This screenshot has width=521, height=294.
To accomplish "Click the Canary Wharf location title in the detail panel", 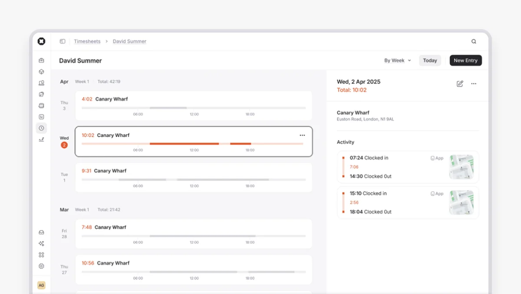I will coord(353,113).
